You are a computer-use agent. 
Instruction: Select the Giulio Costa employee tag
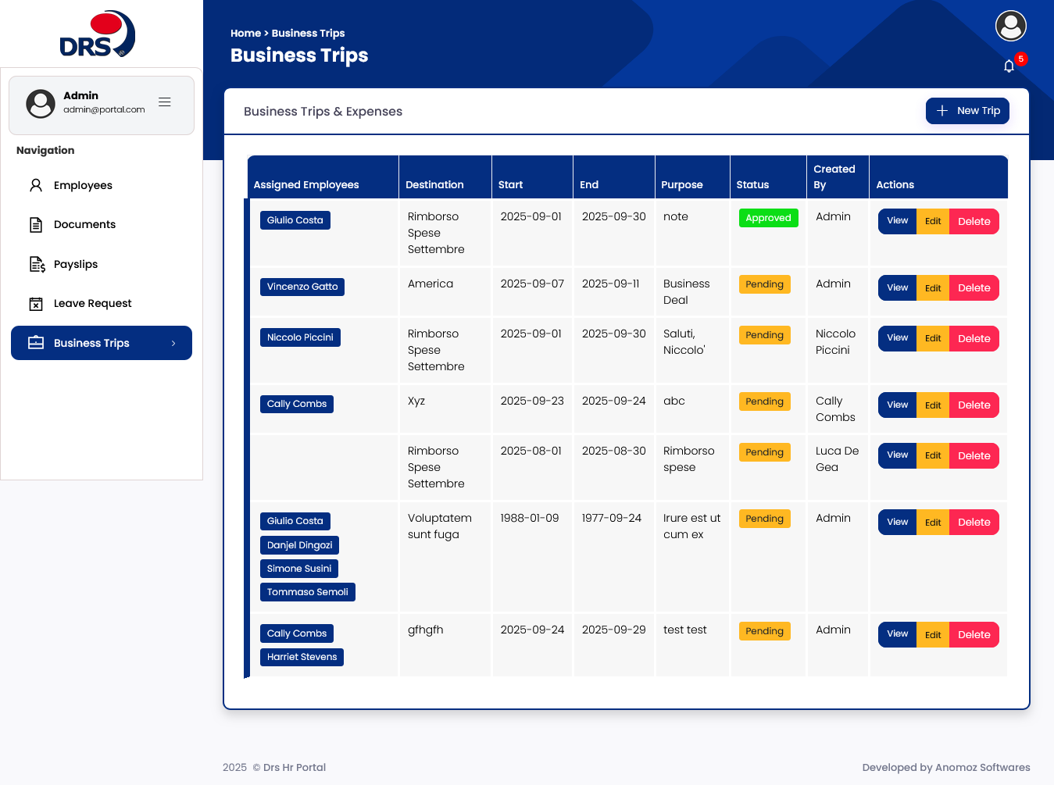click(x=295, y=220)
